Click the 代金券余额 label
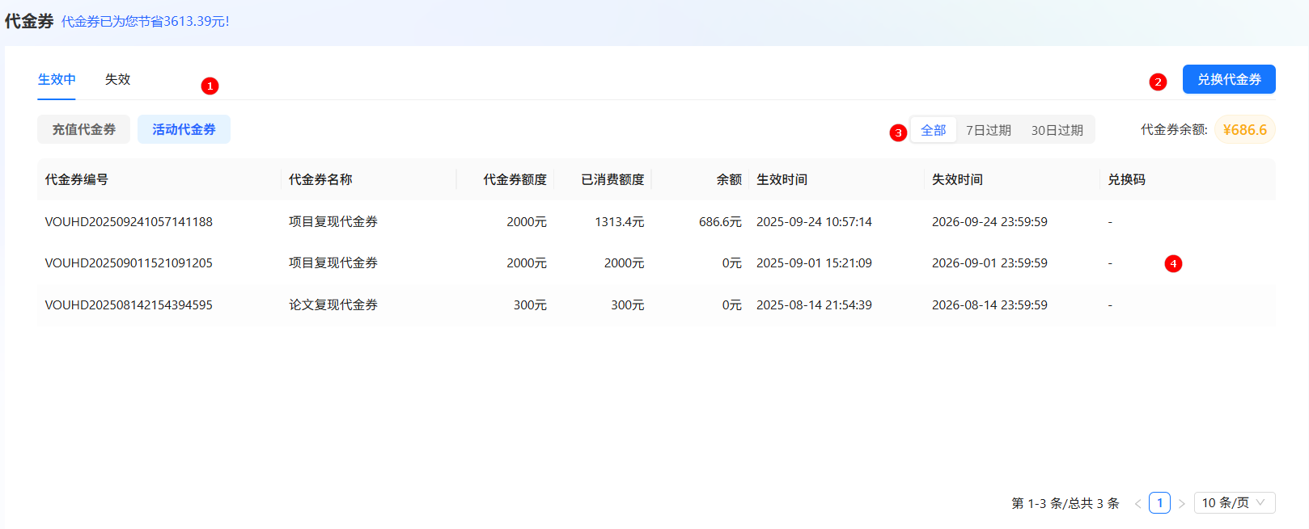Image resolution: width=1309 pixels, height=529 pixels. click(1174, 129)
